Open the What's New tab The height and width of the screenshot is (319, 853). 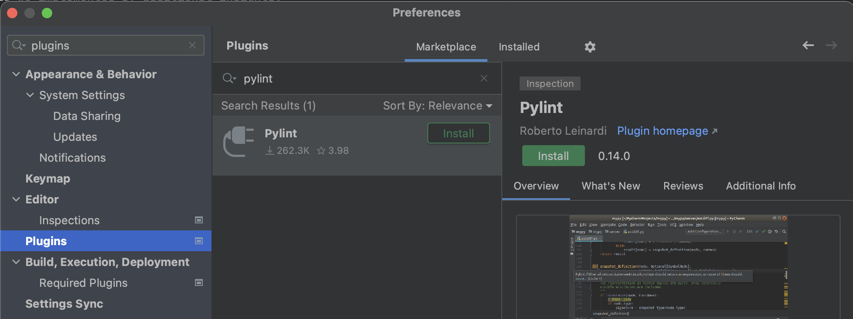coord(611,186)
